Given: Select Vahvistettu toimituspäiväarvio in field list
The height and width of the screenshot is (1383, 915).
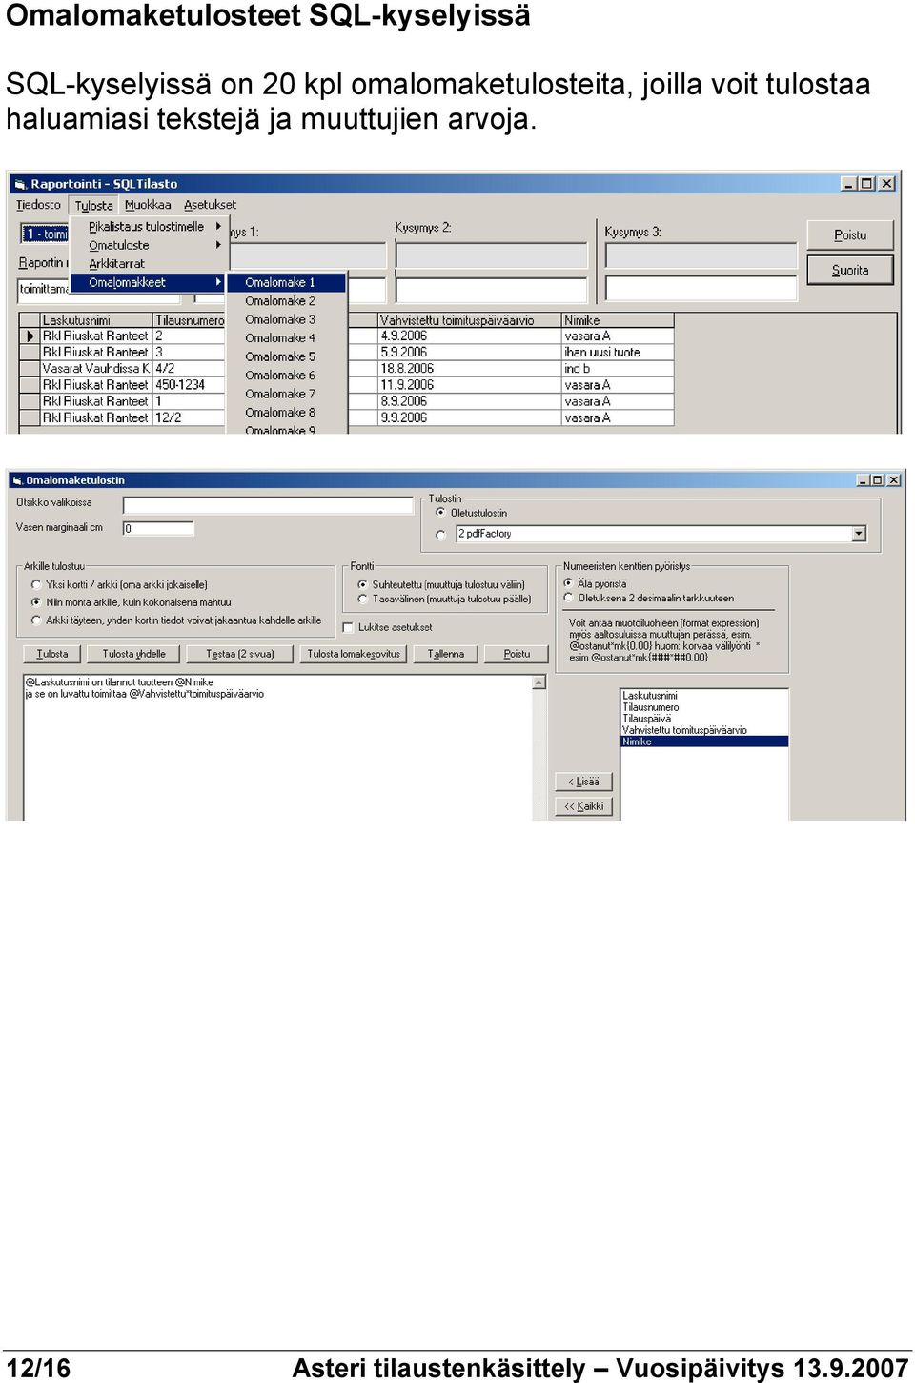Looking at the screenshot, I should (x=704, y=730).
